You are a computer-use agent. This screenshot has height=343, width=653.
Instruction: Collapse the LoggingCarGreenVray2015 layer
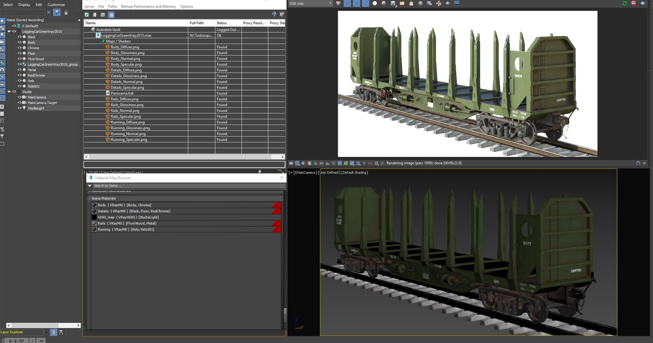(x=9, y=31)
